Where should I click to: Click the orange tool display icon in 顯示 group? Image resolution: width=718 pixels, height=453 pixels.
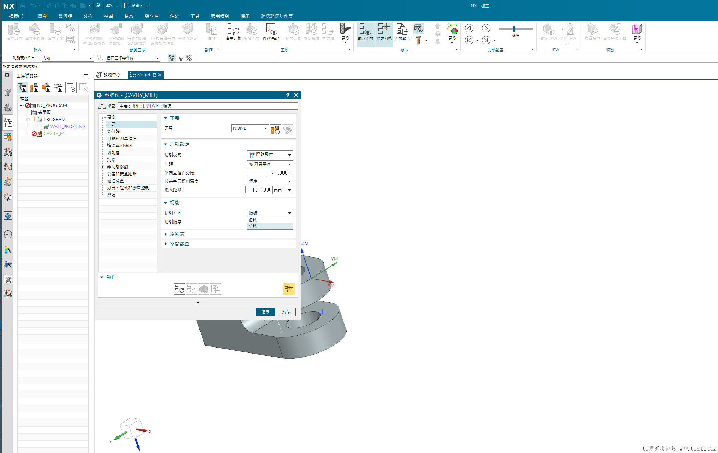tap(418, 40)
